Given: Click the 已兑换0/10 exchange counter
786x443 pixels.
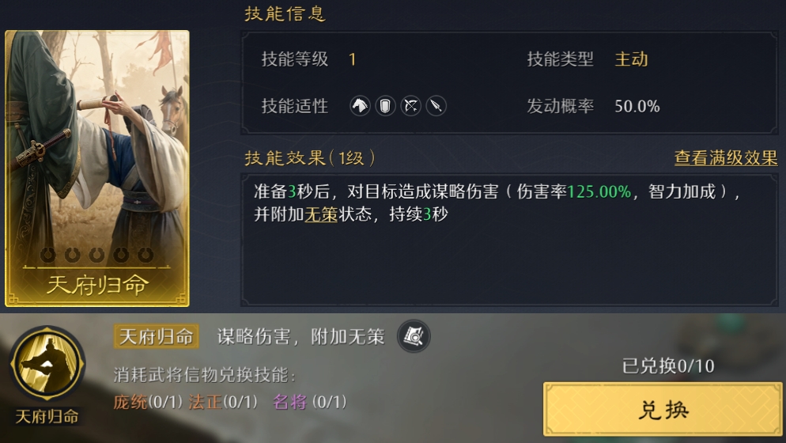Looking at the screenshot, I should (x=668, y=366).
